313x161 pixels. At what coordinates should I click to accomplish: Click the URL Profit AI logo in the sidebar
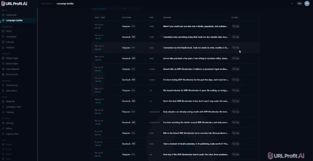click(14, 4)
